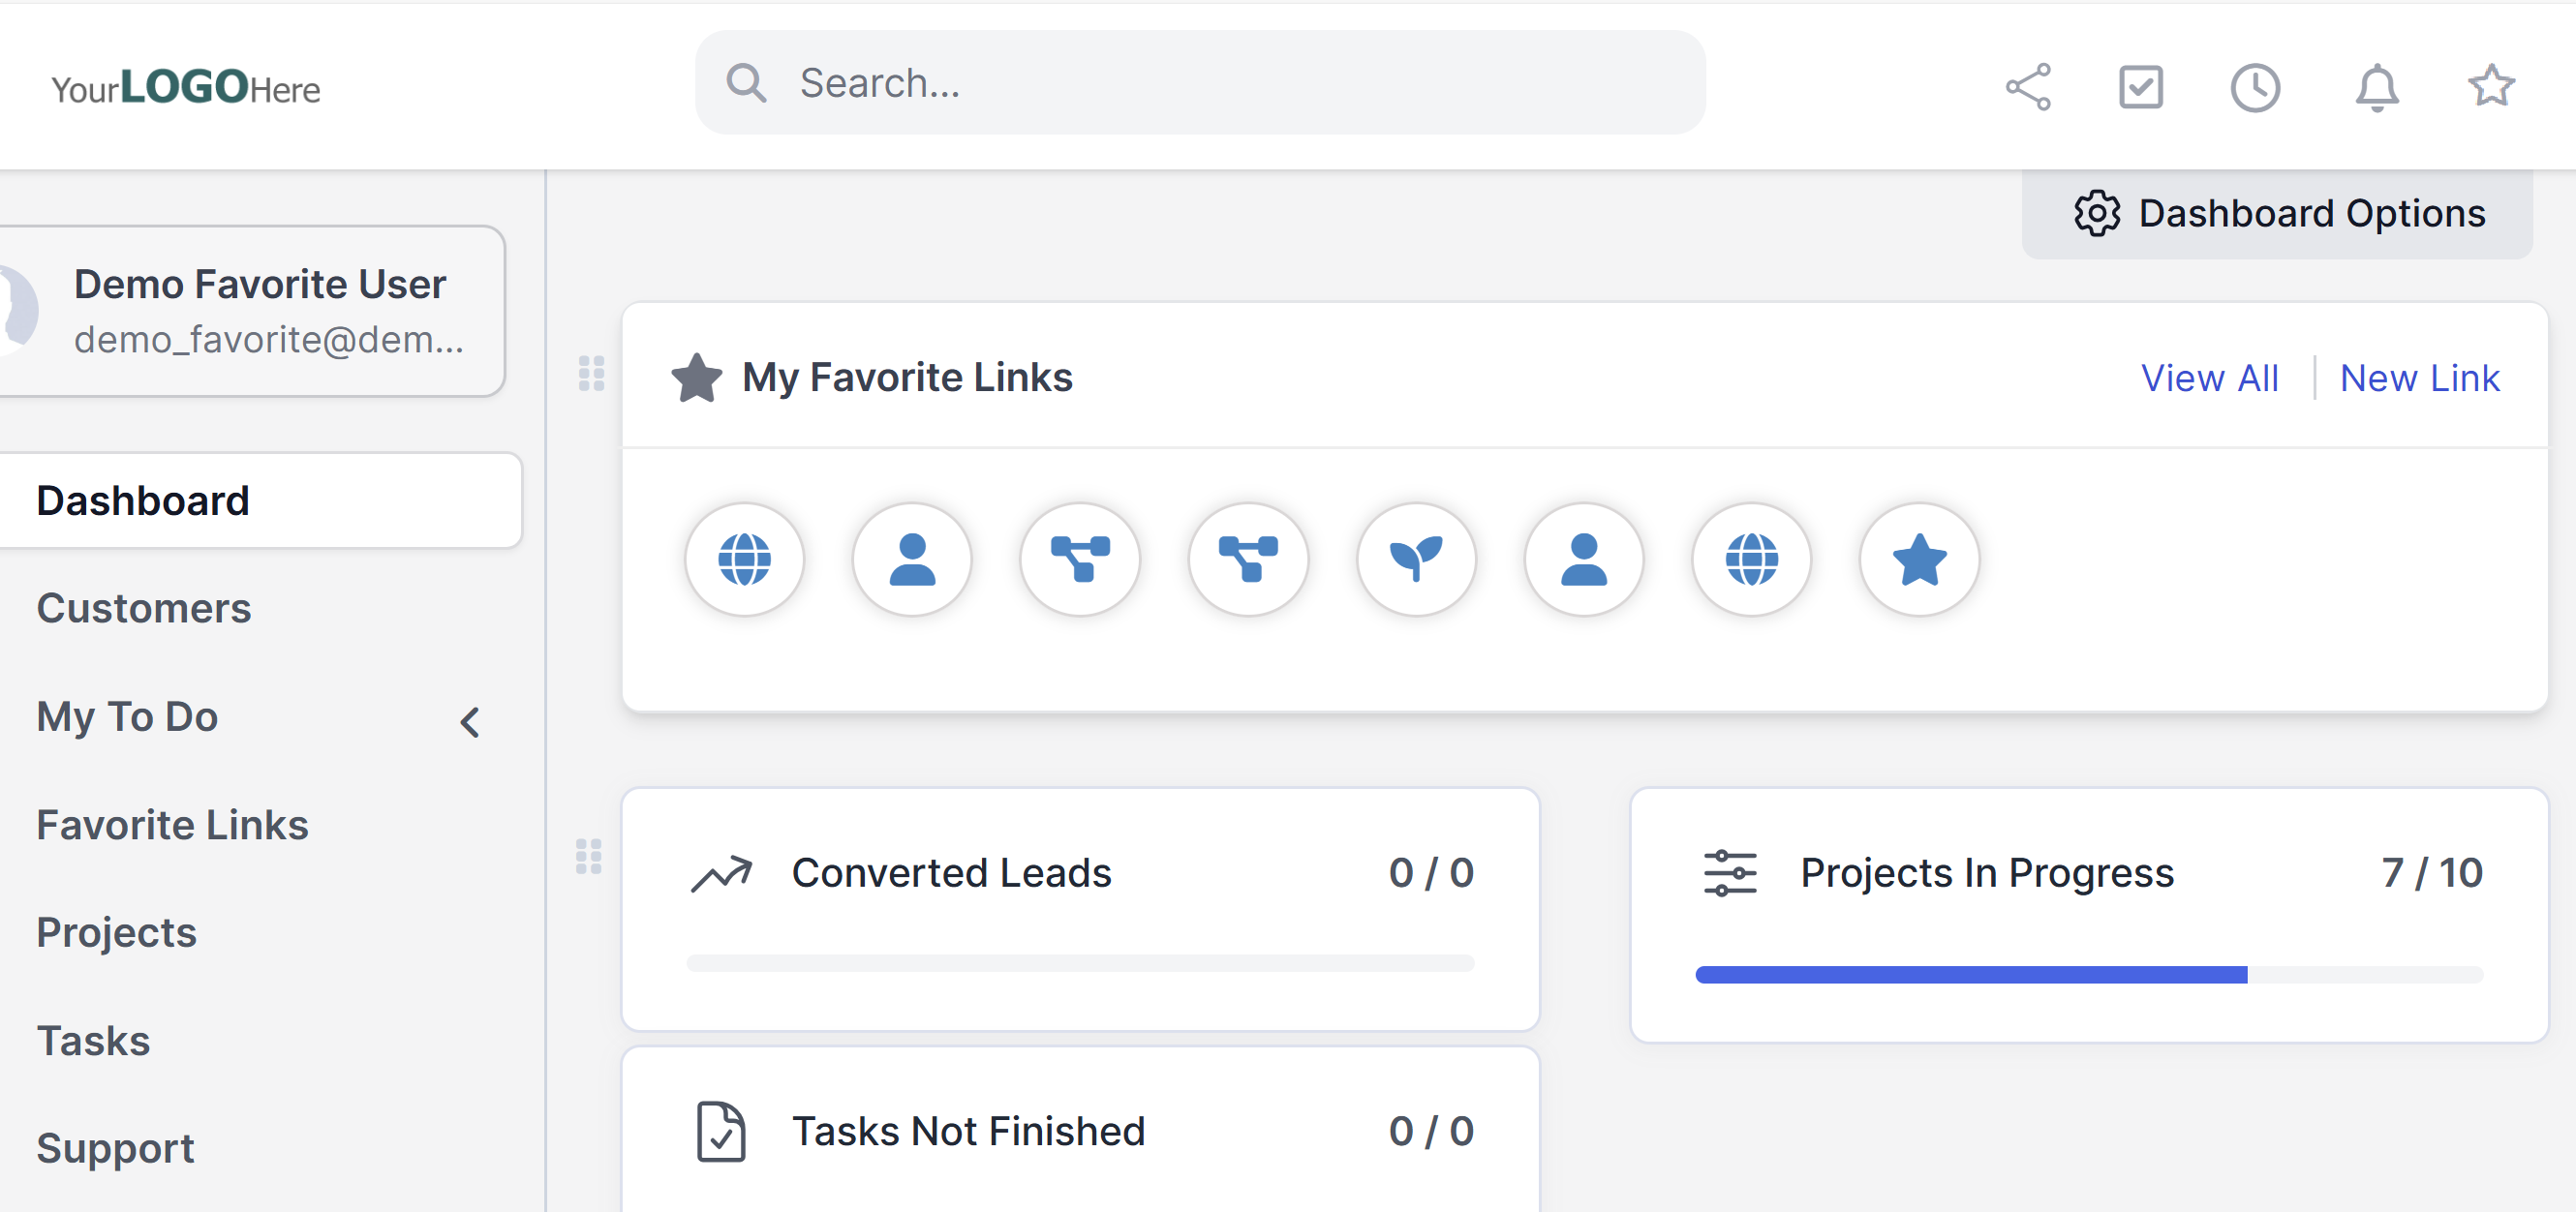Click New Link in favorites widget
The image size is (2576, 1212).
click(x=2419, y=378)
